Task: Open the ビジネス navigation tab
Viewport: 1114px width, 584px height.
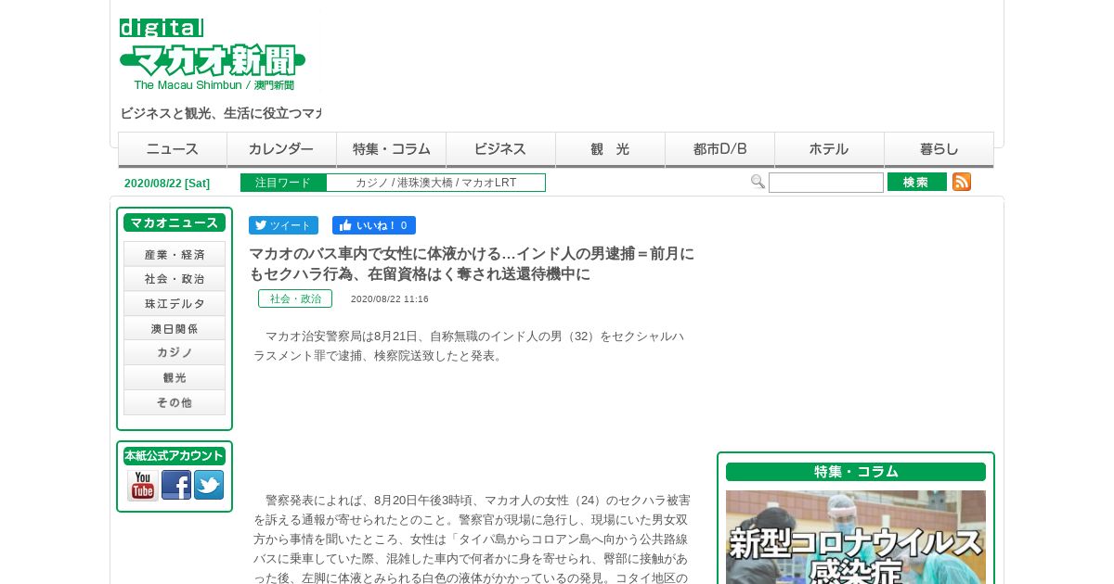Action: click(501, 149)
